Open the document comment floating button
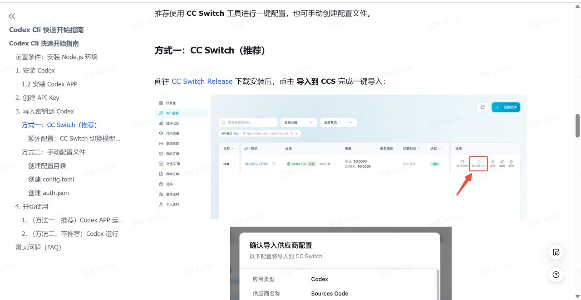This screenshot has height=300, width=581. (x=556, y=252)
